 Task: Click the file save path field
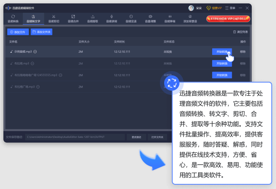[75, 137]
